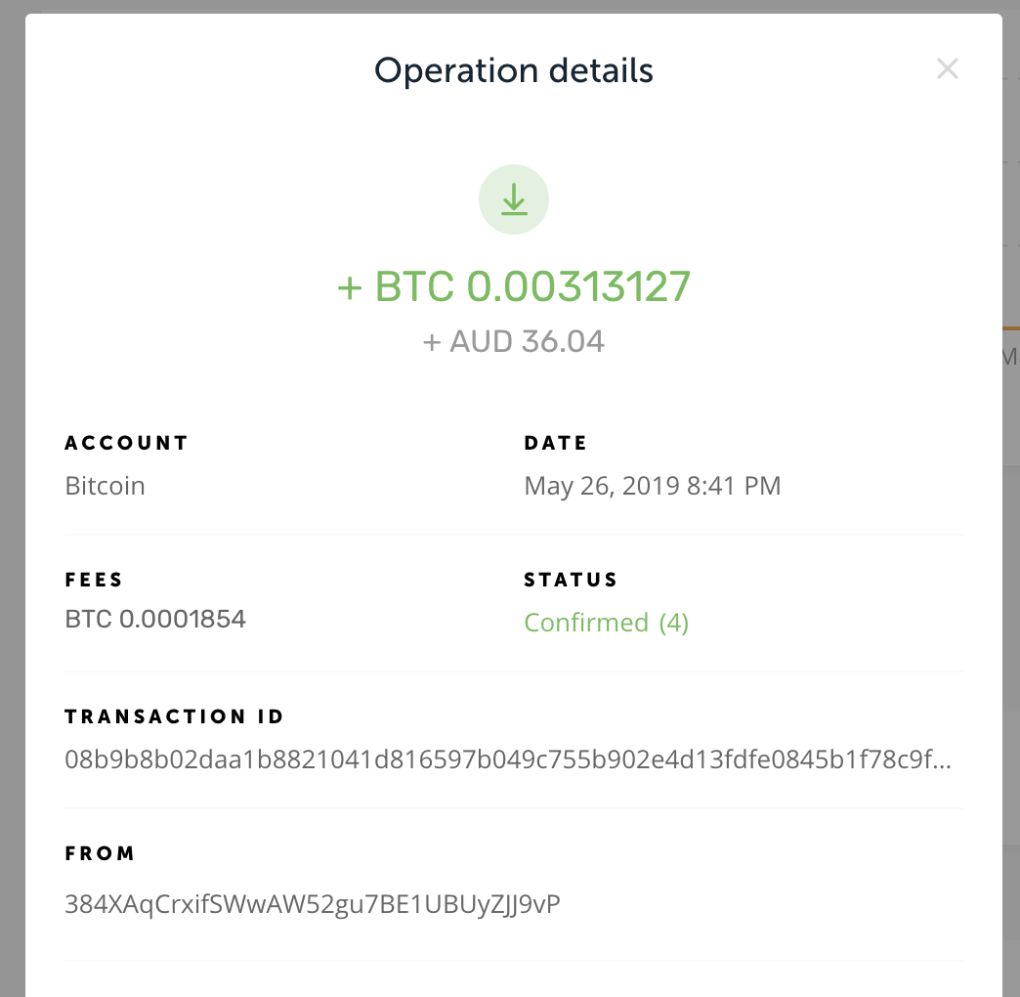Click the TRANSACTION ID field label

tap(174, 716)
